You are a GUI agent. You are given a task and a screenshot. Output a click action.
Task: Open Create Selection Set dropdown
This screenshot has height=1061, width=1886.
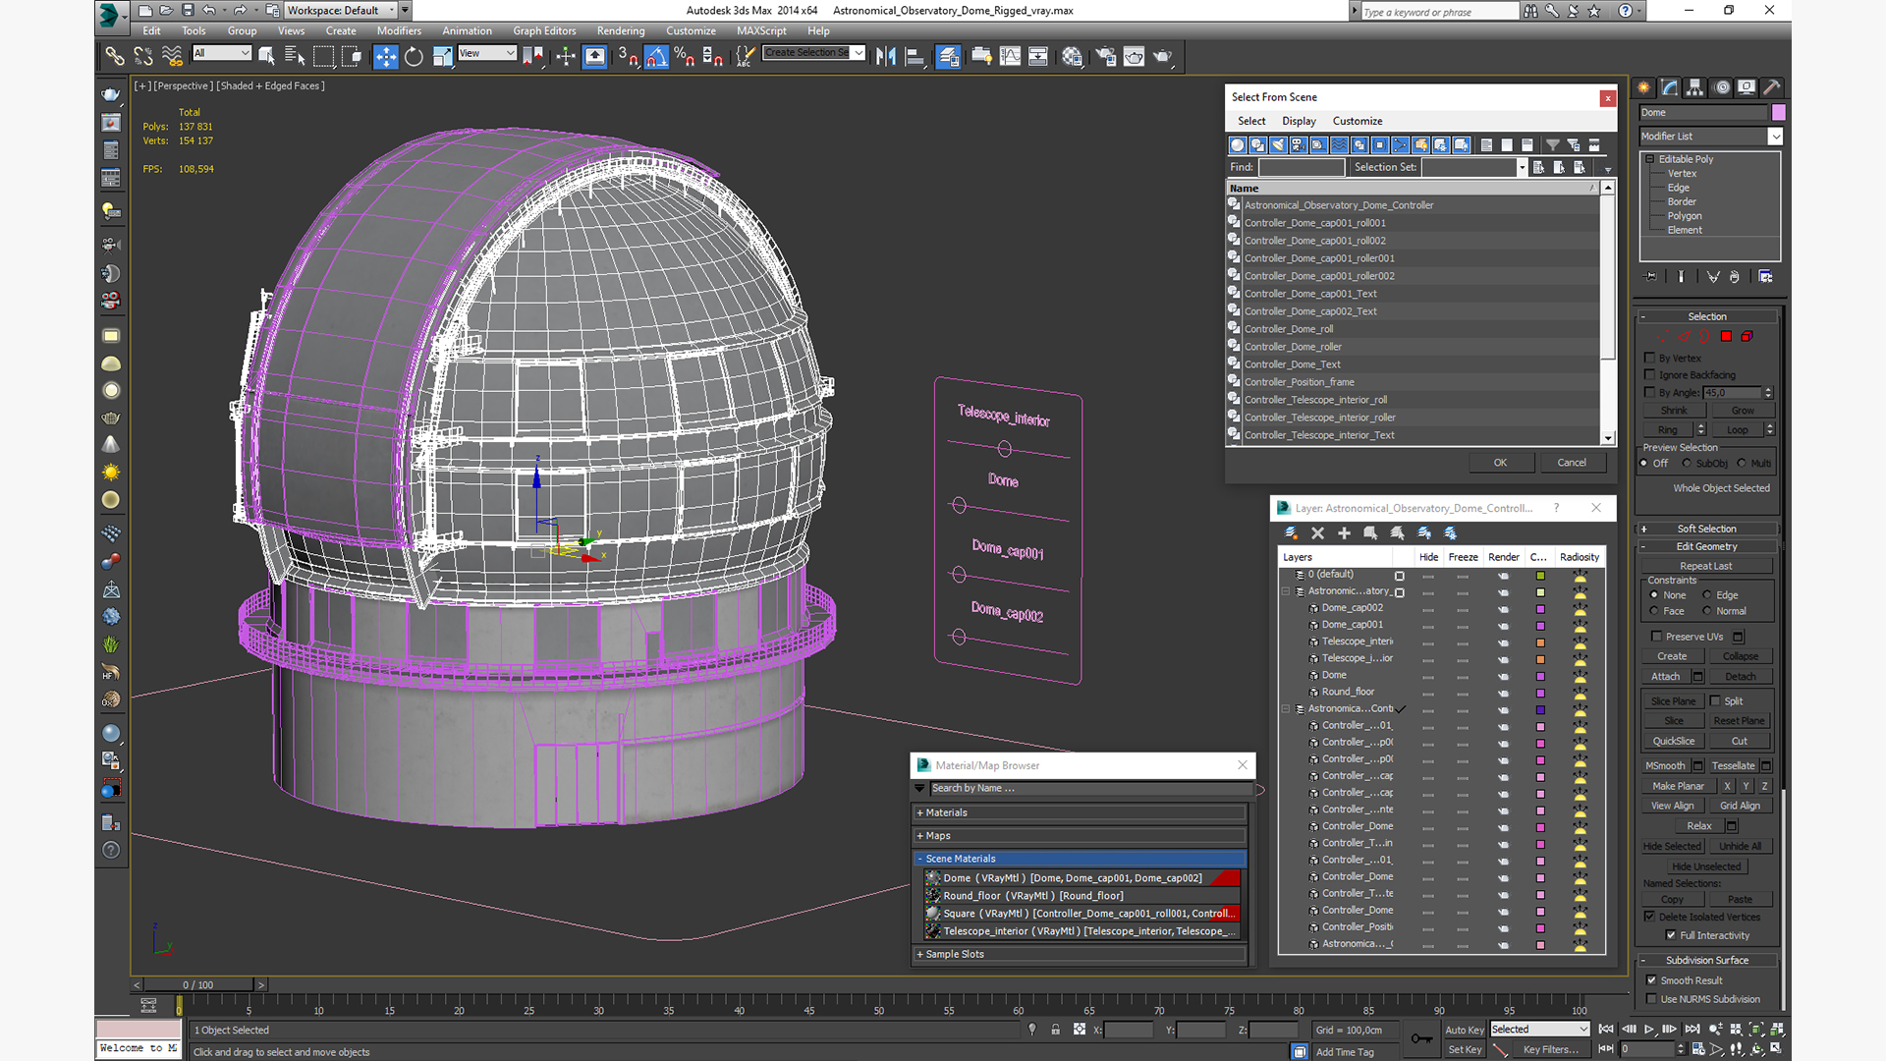(814, 53)
